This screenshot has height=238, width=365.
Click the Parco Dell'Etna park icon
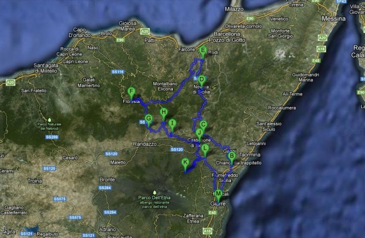click(x=156, y=192)
